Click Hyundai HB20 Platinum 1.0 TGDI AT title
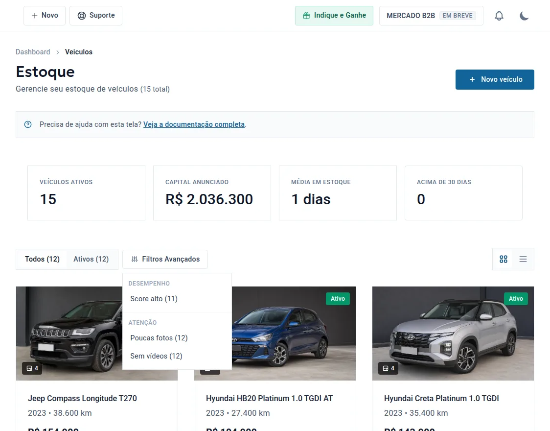550x431 pixels. coord(269,398)
